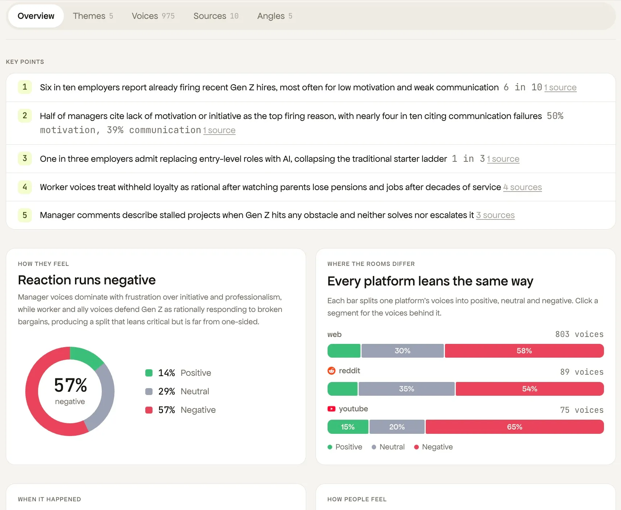
Task: Click the green Positive swatch in donut legend
Action: click(x=149, y=373)
